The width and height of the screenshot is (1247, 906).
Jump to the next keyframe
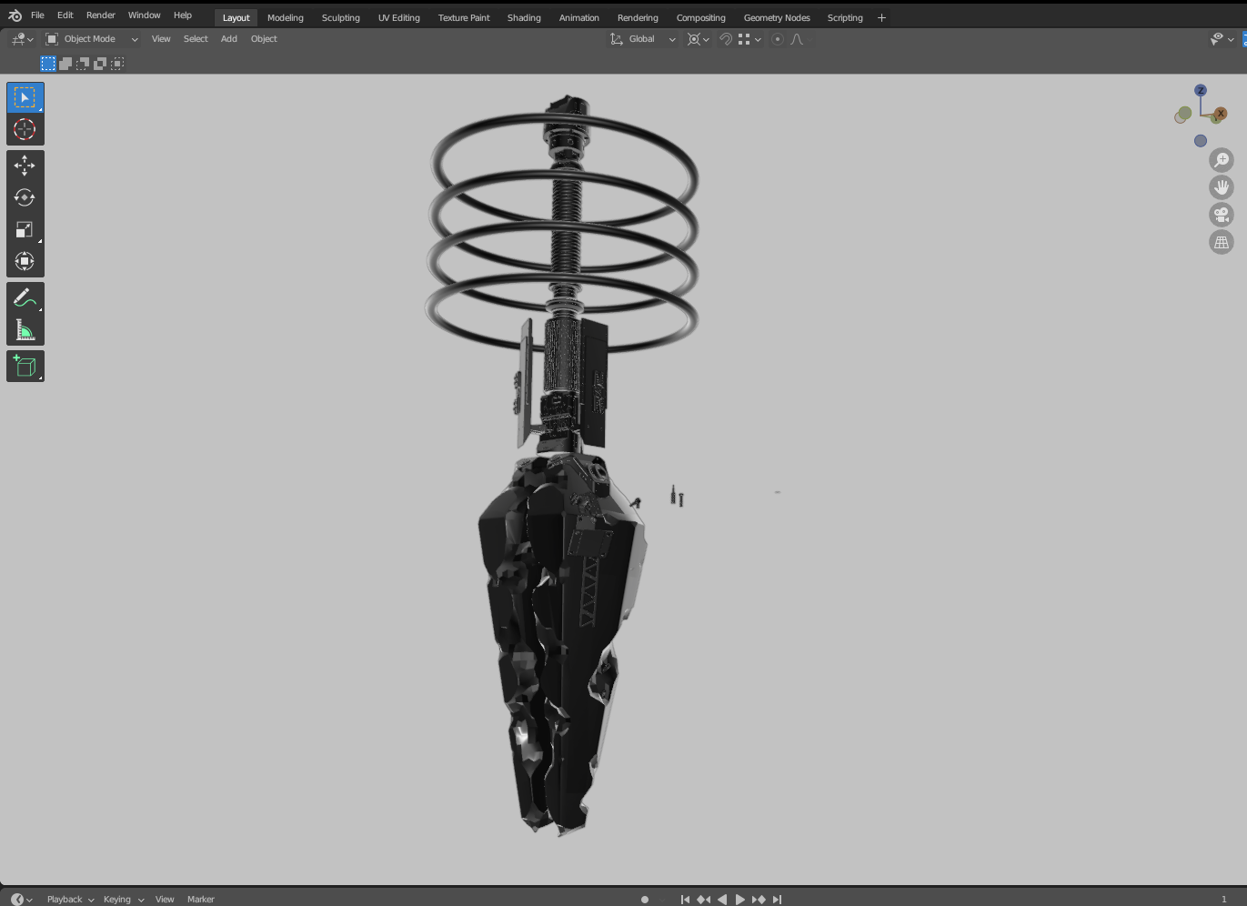(759, 900)
